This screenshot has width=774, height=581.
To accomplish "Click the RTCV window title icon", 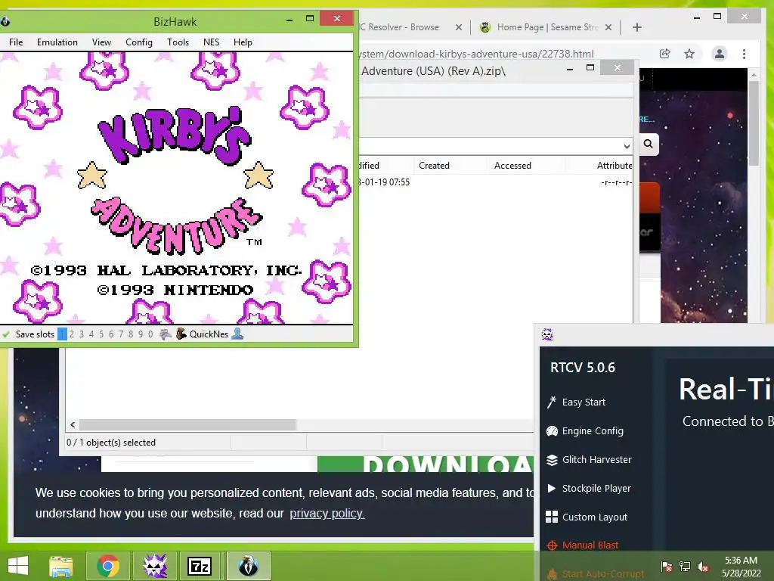I will [547, 334].
